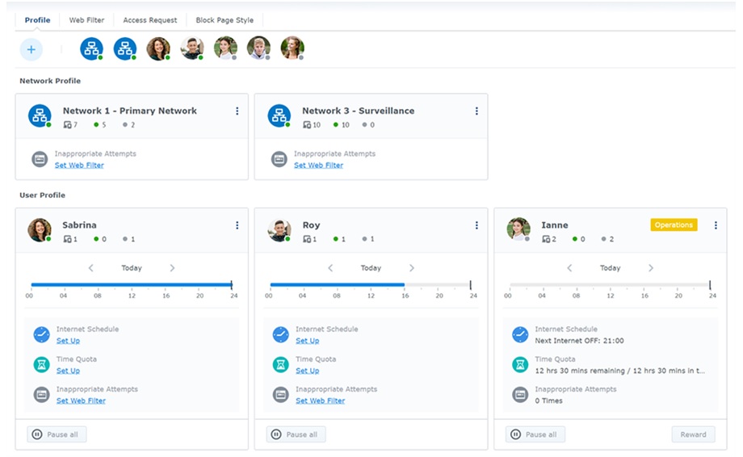Switch to the Access Request tab
The image size is (743, 457).
[x=149, y=20]
